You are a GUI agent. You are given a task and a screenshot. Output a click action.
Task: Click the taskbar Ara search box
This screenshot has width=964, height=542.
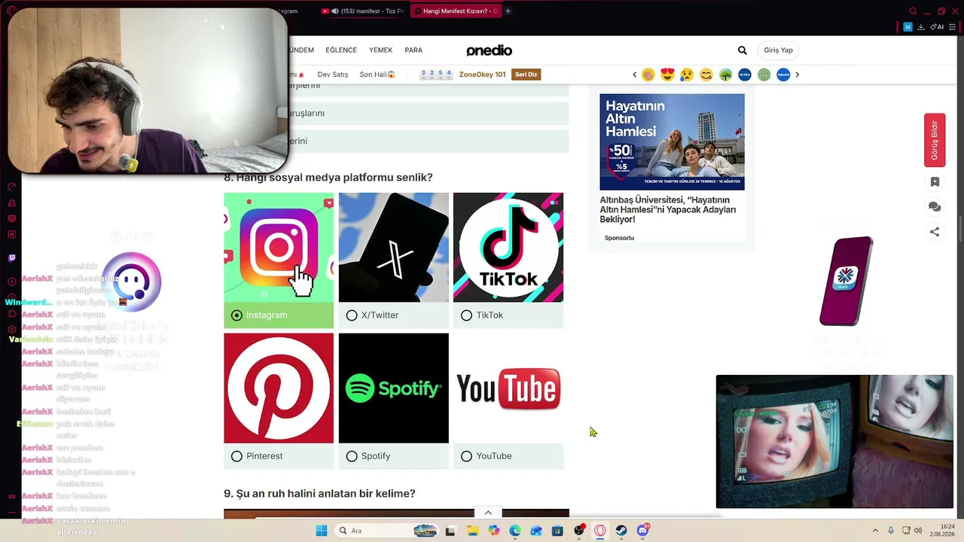coord(388,531)
